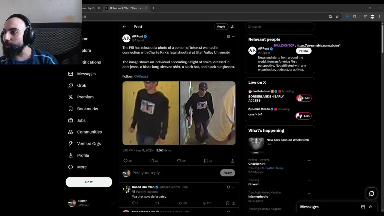Open AF Post's profile avatar on post

(126, 38)
